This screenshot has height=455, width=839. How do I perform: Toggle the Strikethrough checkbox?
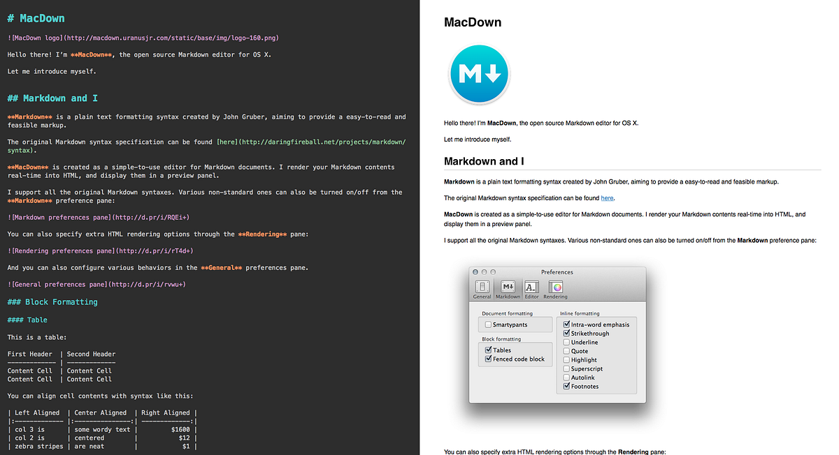[566, 333]
